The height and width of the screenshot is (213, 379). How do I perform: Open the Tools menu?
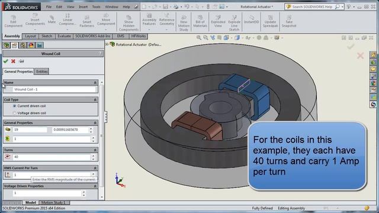pyautogui.click(x=96, y=7)
